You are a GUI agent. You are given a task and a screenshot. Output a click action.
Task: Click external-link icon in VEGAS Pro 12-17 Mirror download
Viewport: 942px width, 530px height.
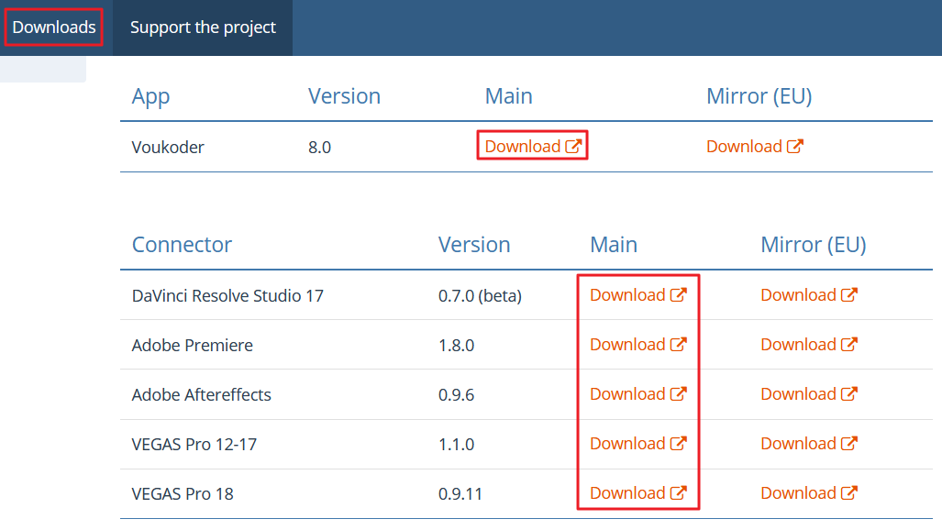[x=848, y=443]
